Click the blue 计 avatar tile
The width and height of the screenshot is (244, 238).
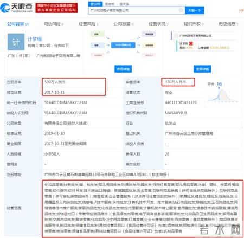[16, 42]
